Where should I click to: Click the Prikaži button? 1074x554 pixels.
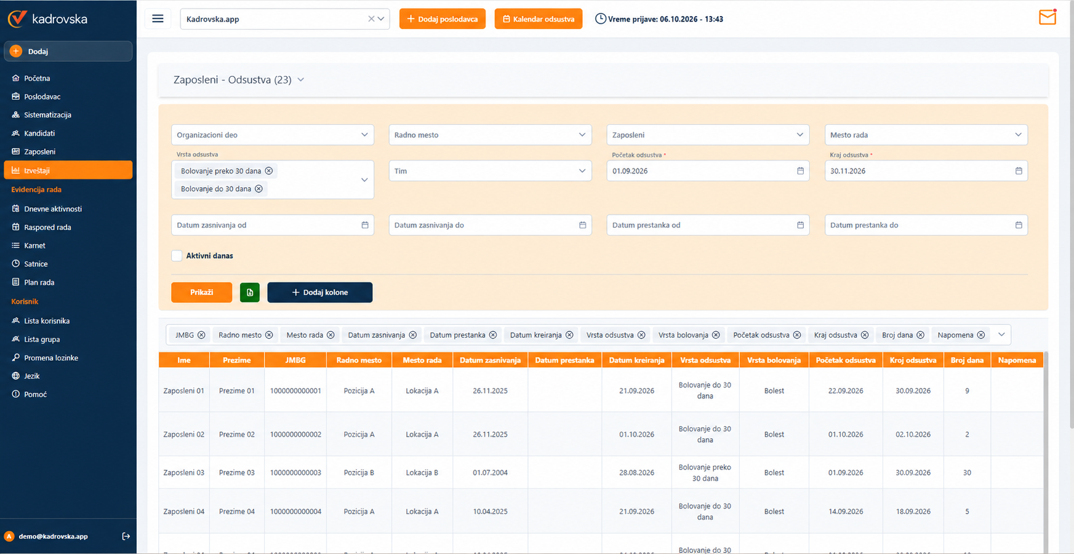(x=202, y=292)
